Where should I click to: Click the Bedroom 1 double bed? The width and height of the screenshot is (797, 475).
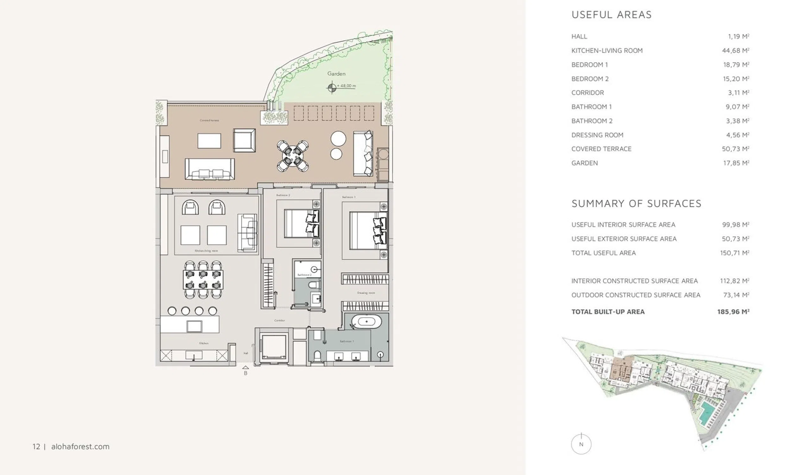pos(368,231)
